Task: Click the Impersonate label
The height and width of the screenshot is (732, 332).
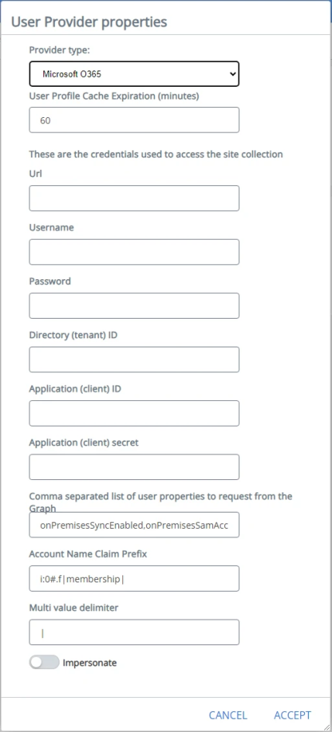Action: point(90,662)
